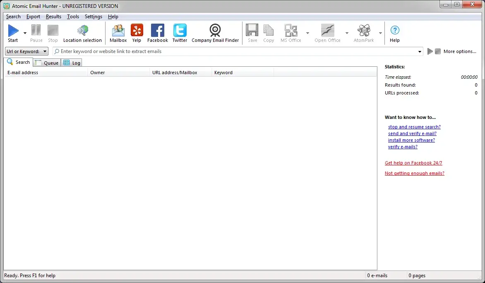Click the Not getting enough emails link
The height and width of the screenshot is (283, 485).
tap(414, 173)
